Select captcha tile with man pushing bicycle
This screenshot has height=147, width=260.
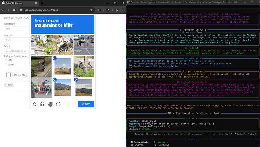(x=62, y=45)
